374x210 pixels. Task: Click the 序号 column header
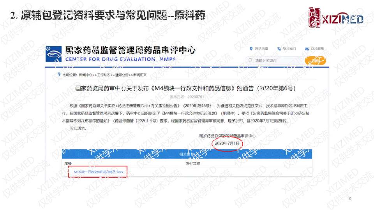68,164
